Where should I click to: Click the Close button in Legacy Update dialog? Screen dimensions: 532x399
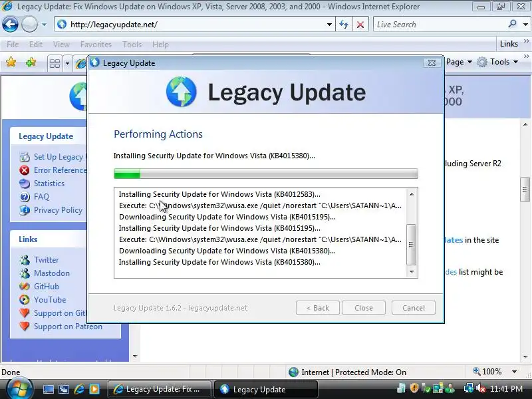(364, 308)
